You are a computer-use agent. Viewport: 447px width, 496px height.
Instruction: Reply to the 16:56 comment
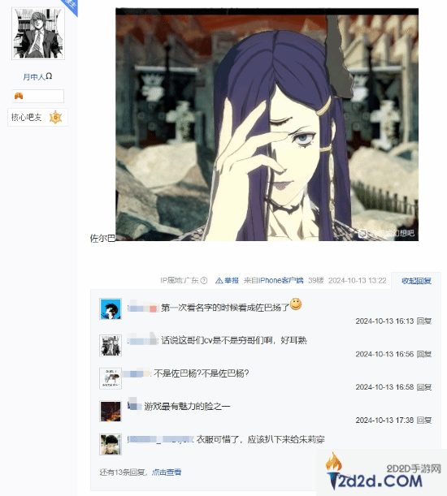click(x=424, y=354)
